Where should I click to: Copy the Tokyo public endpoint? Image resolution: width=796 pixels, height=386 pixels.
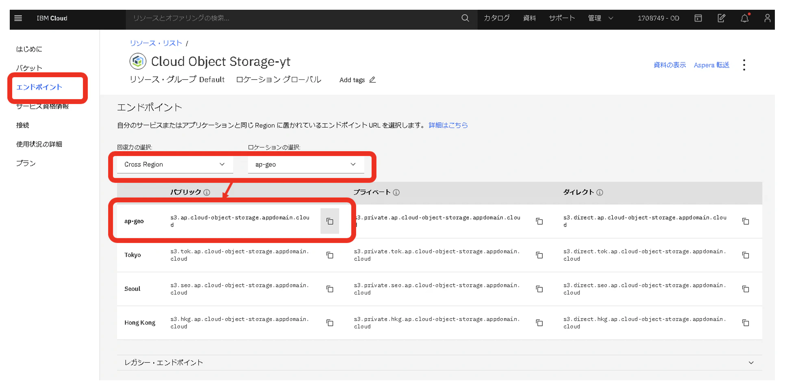(330, 255)
